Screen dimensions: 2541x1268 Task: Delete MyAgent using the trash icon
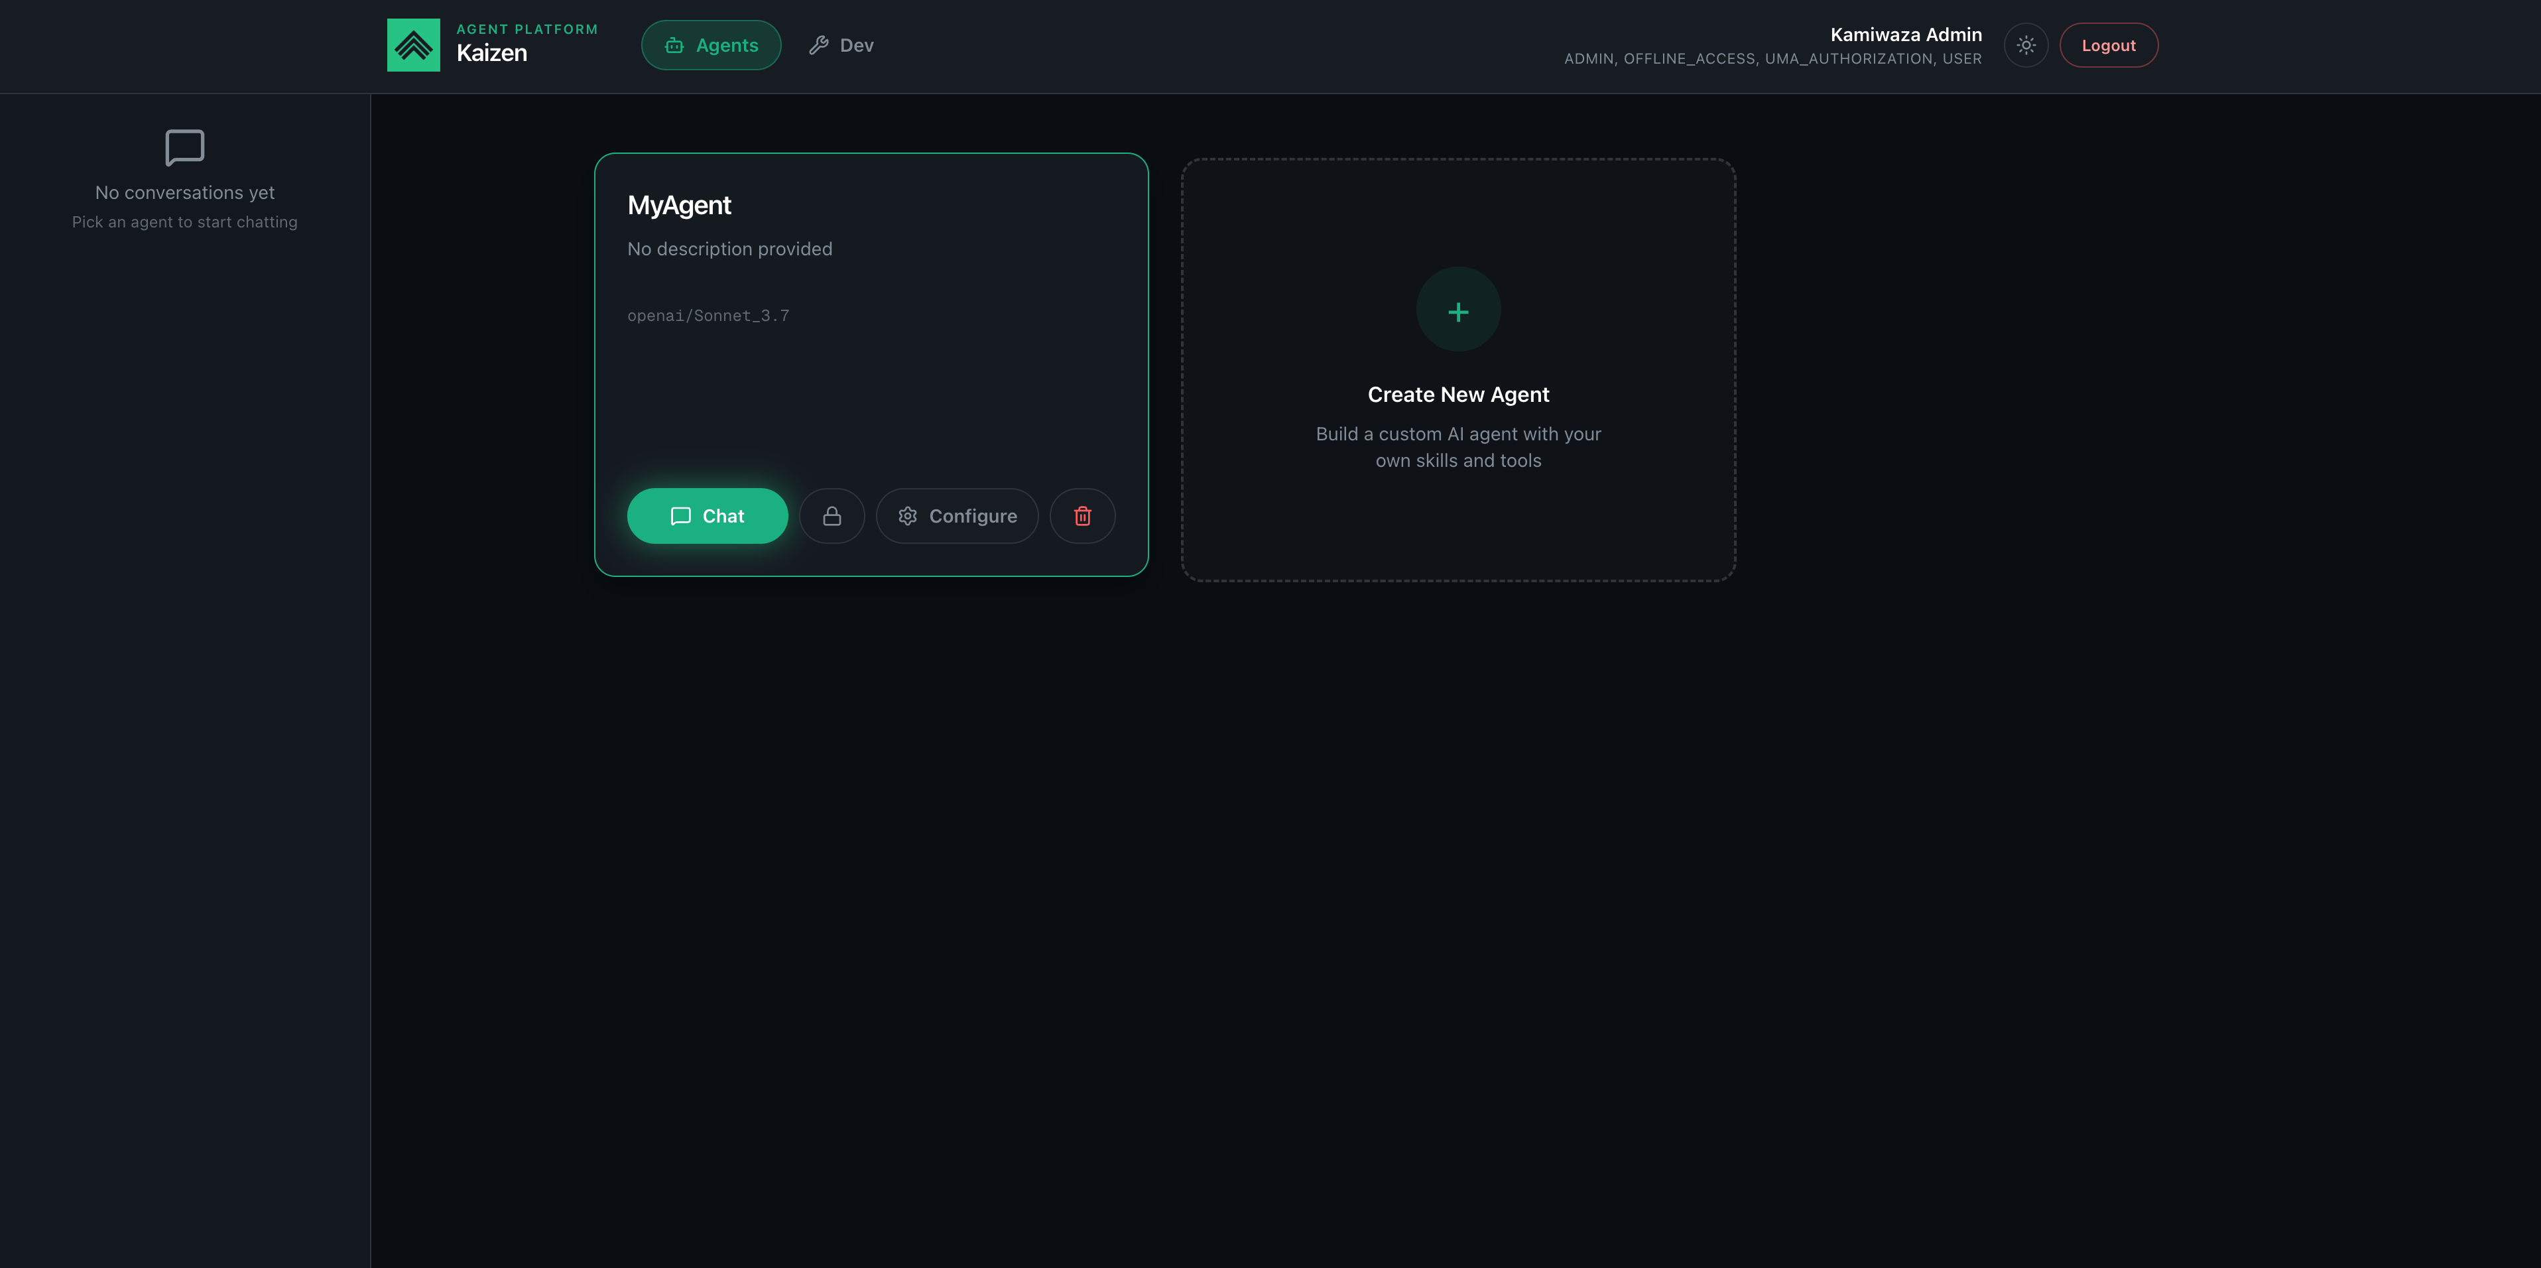1082,516
